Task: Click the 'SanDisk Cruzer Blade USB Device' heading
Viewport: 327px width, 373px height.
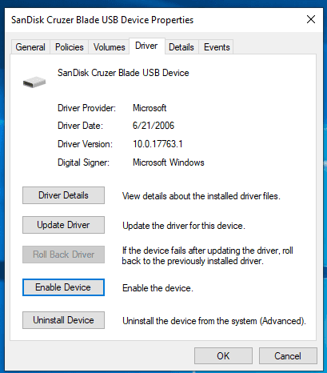Action: point(123,73)
